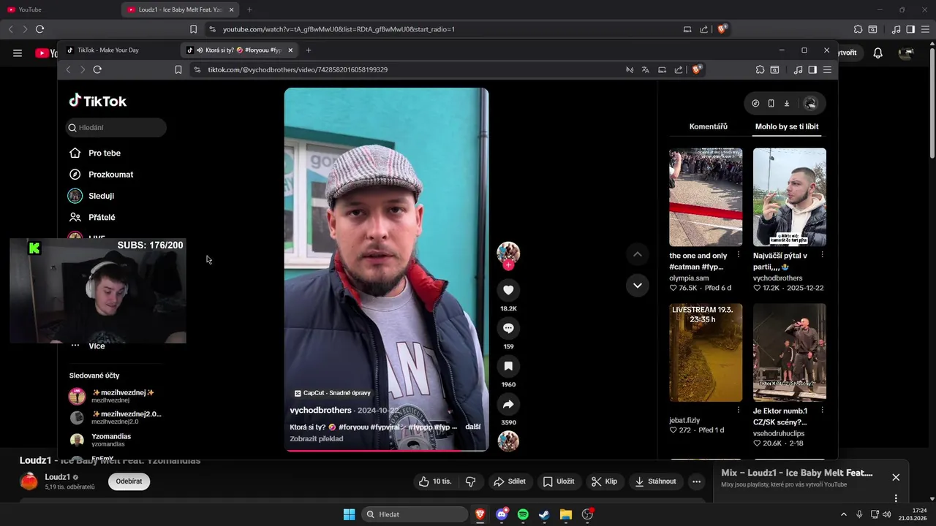Open more actions ellipsis on YouTube video
The image size is (936, 526).
coord(696,481)
